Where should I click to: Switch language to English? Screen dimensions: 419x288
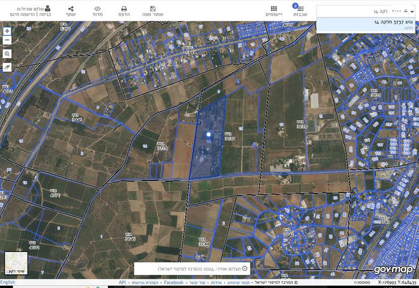(8, 282)
